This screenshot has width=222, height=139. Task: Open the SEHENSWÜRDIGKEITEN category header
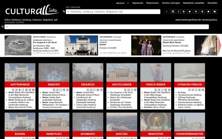point(189,134)
